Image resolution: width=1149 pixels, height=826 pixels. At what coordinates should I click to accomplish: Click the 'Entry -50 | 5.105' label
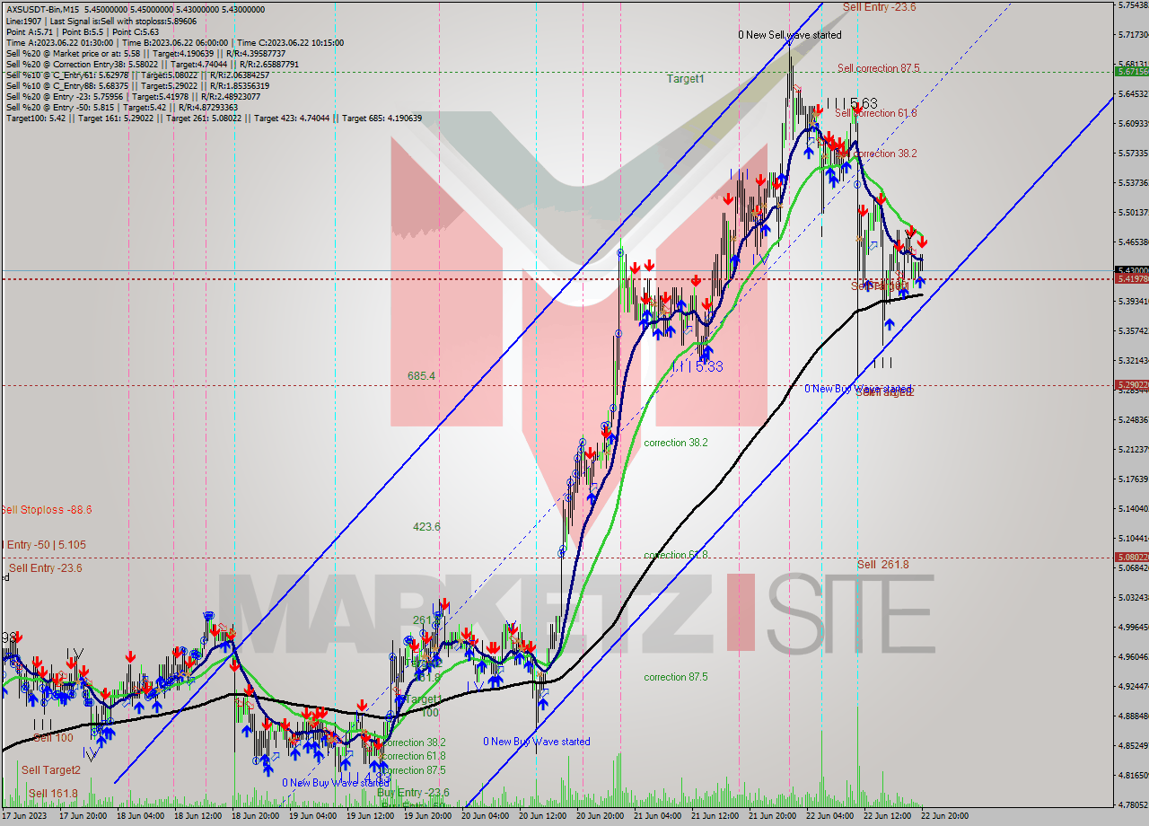point(45,545)
